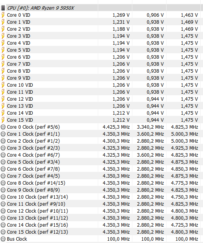Click the CPU chip icon in header
This screenshot has width=203, height=243.
(x=3, y=8)
